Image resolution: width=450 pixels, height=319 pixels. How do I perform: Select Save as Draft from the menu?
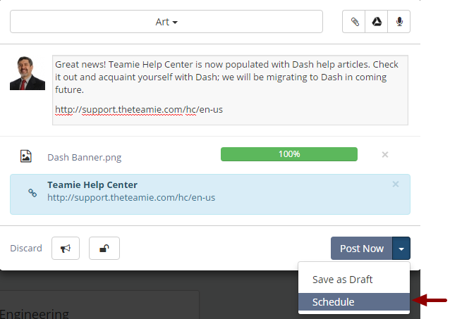354,280
